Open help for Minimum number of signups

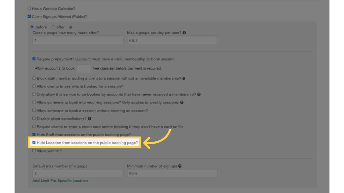[179, 166]
